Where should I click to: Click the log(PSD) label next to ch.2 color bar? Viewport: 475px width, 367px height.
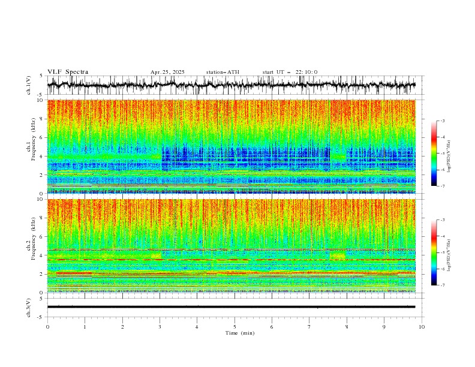[449, 255]
